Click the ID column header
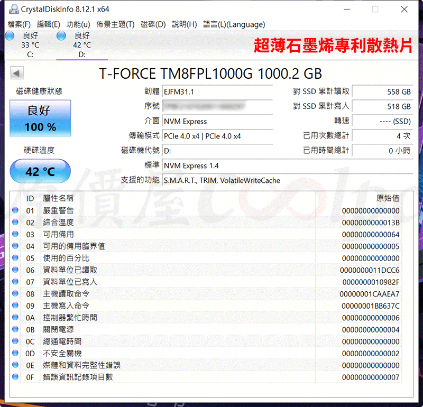This screenshot has width=423, height=407. tap(30, 199)
